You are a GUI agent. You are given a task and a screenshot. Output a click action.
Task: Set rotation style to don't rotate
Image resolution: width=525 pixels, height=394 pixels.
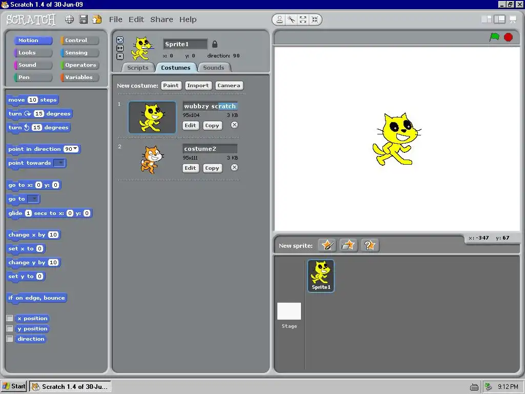[x=120, y=56]
